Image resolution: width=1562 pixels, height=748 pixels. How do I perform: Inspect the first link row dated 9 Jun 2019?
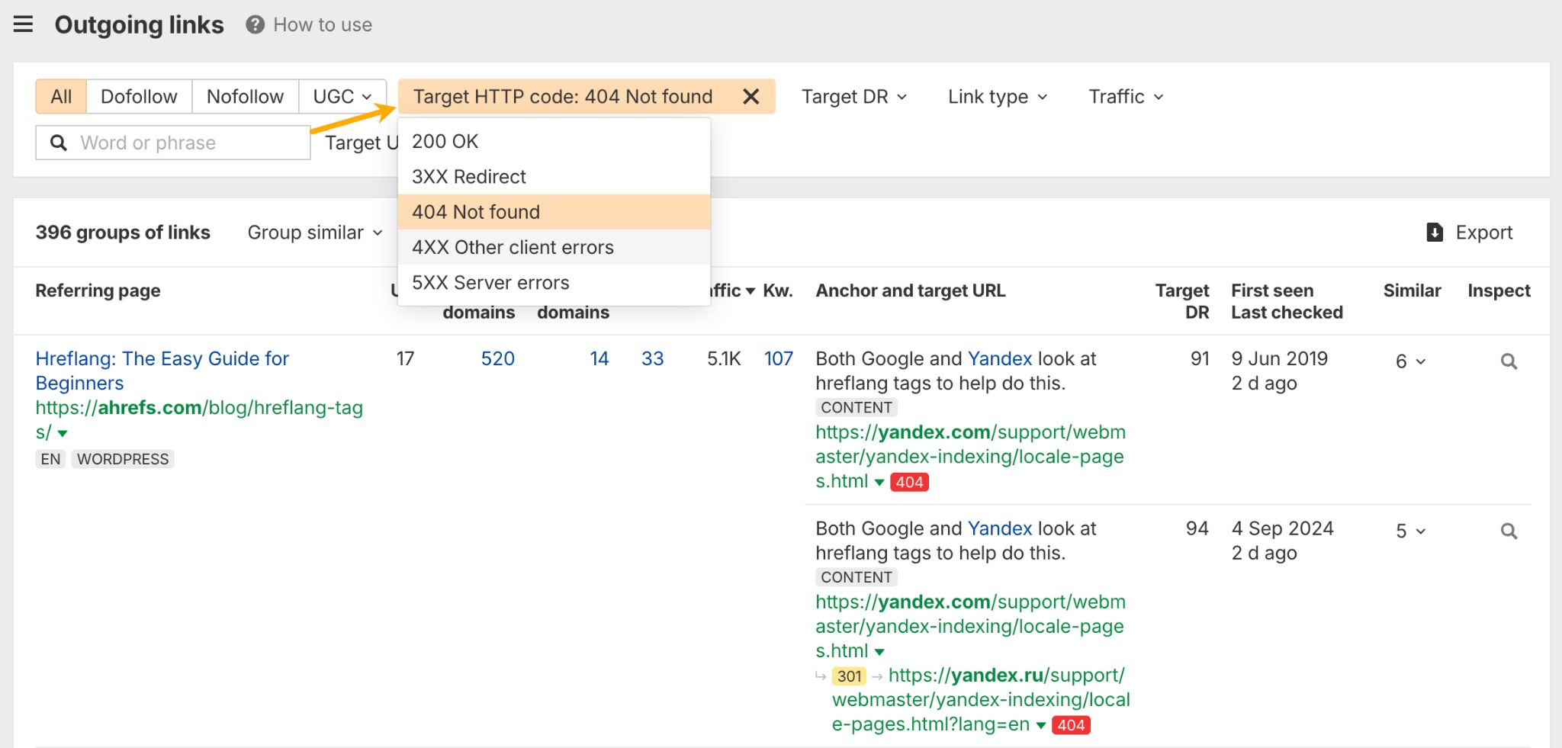[1508, 361]
